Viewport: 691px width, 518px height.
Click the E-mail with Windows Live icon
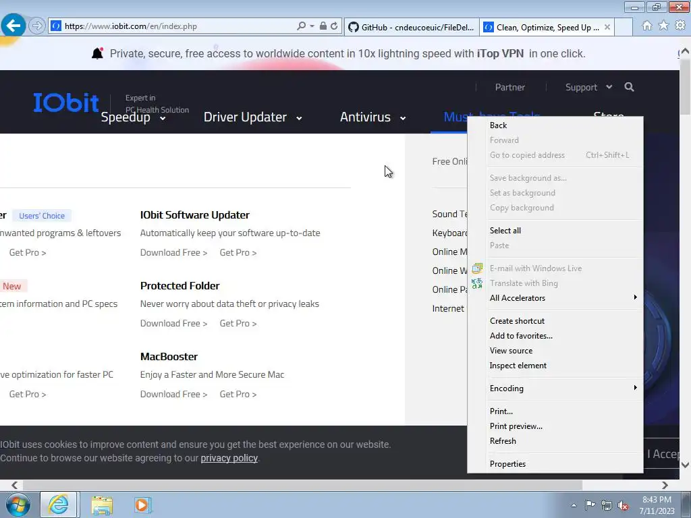point(477,268)
